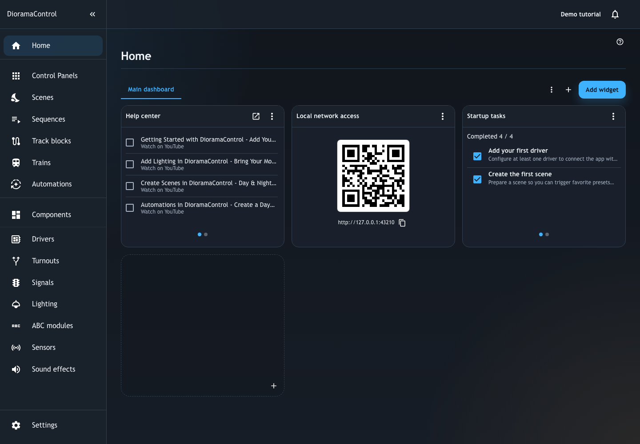Click the QR code image
The image size is (640, 444).
pyautogui.click(x=373, y=176)
